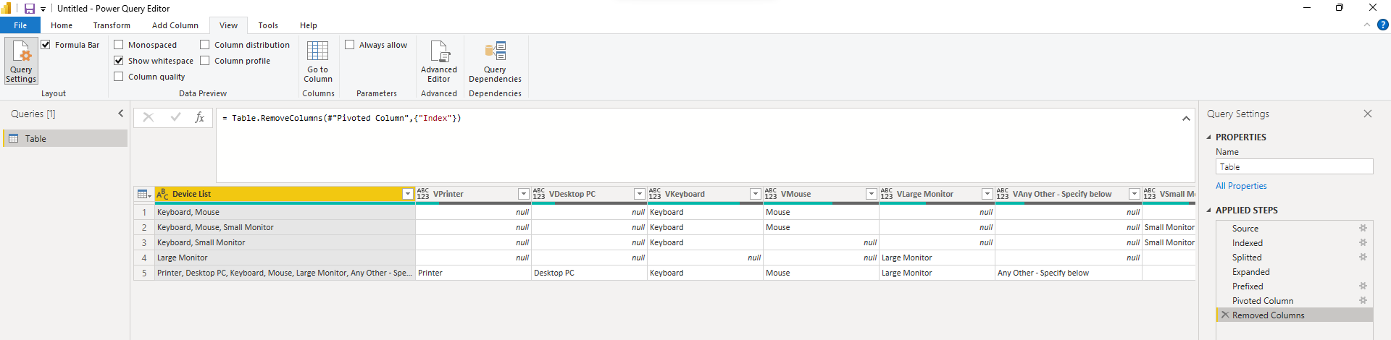This screenshot has width=1391, height=340.
Task: Expand the formula bar with chevron
Action: click(x=1186, y=118)
